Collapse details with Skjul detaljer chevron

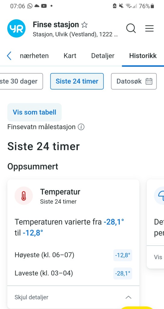(128, 297)
